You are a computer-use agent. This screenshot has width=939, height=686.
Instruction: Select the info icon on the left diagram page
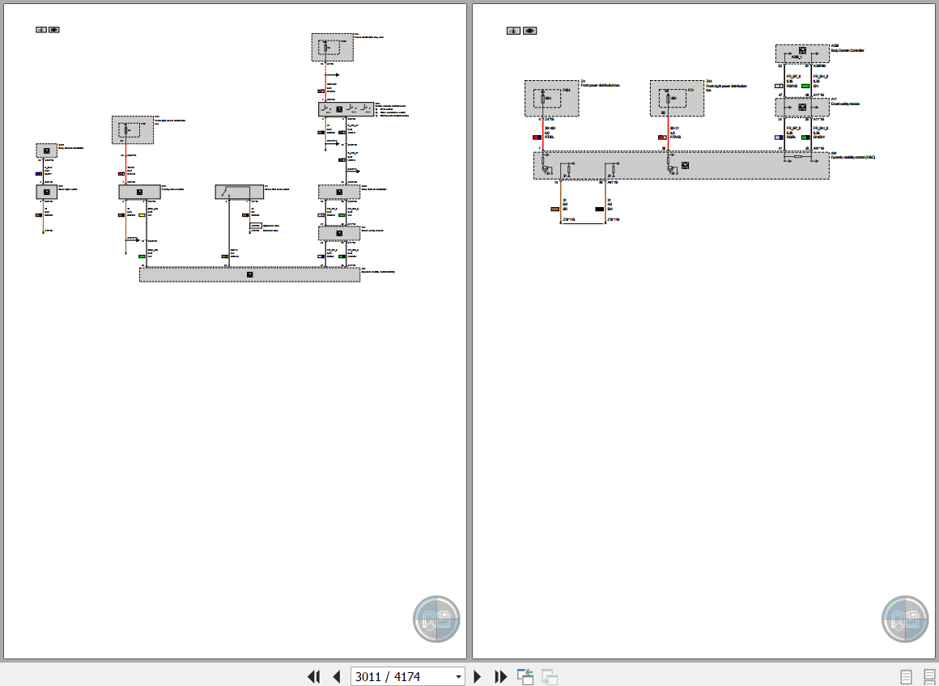pyautogui.click(x=40, y=29)
